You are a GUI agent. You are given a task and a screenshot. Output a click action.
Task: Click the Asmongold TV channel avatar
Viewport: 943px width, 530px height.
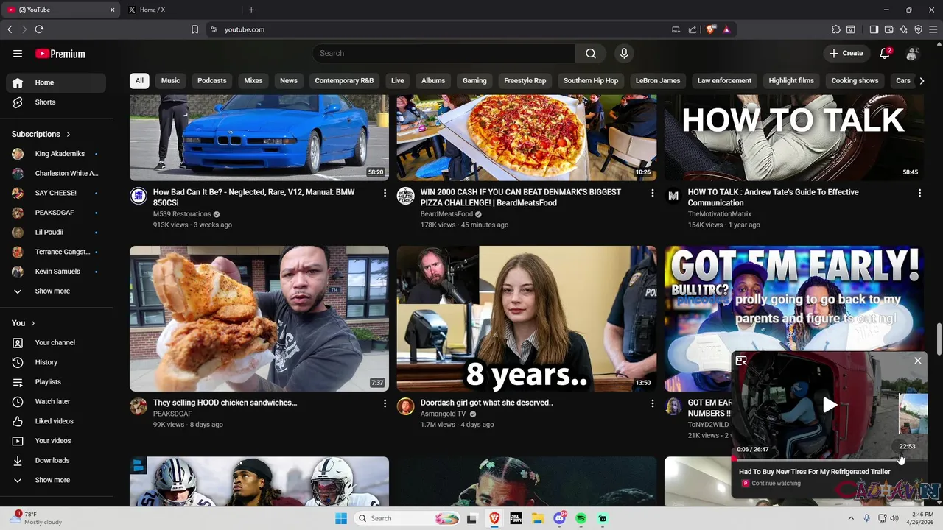click(x=406, y=406)
